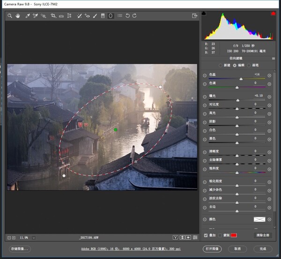Select the Radial Filter tool
Screen dimensions: 281x259
coord(111,16)
